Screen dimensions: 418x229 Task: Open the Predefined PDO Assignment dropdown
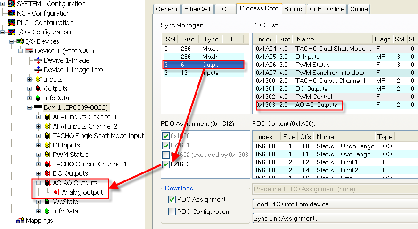tap(335, 189)
